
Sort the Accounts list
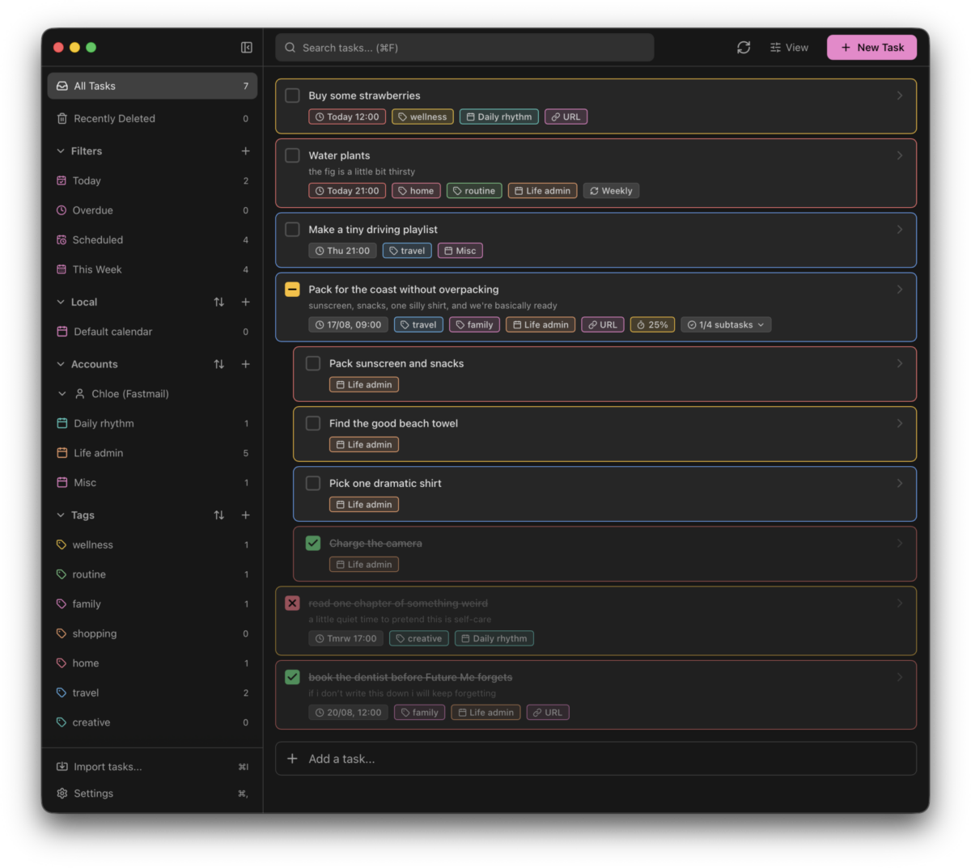[219, 364]
